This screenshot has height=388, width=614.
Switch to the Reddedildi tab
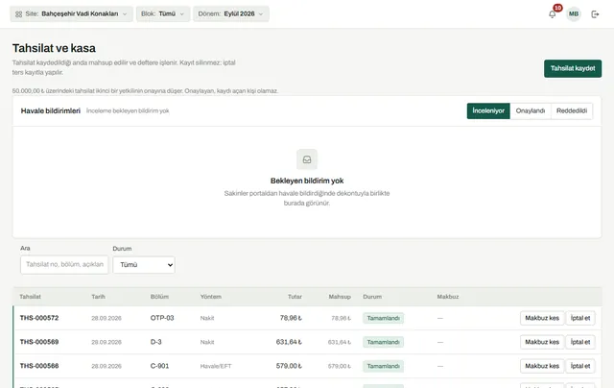[572, 110]
